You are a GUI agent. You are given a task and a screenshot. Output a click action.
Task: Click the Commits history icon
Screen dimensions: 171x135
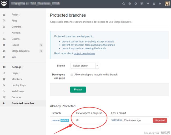coord(4,27)
